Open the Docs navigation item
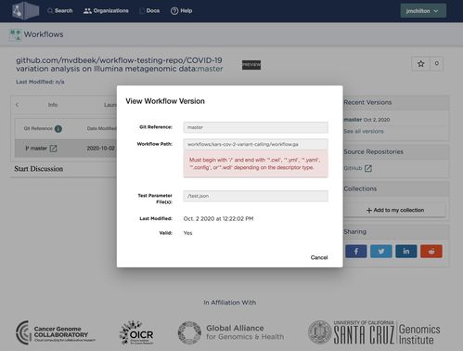This screenshot has width=463, height=351. [149, 11]
